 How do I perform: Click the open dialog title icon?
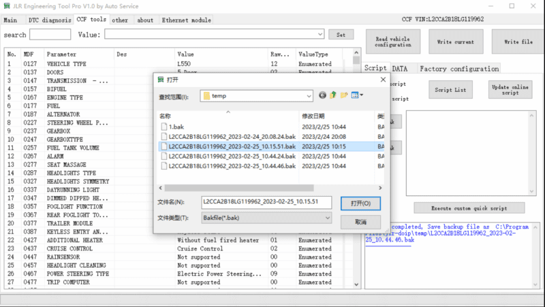[161, 80]
